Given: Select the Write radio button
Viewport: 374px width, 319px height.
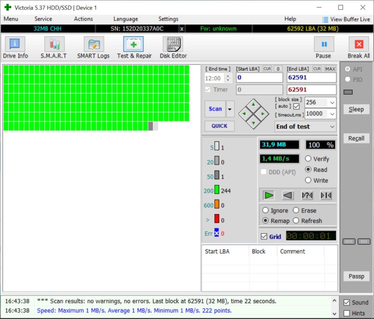Looking at the screenshot, I should coord(308,180).
